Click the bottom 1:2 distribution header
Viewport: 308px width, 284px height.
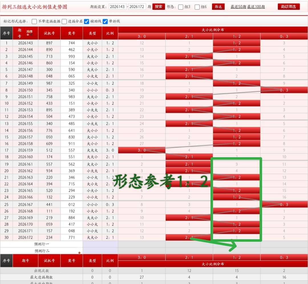point(236,257)
